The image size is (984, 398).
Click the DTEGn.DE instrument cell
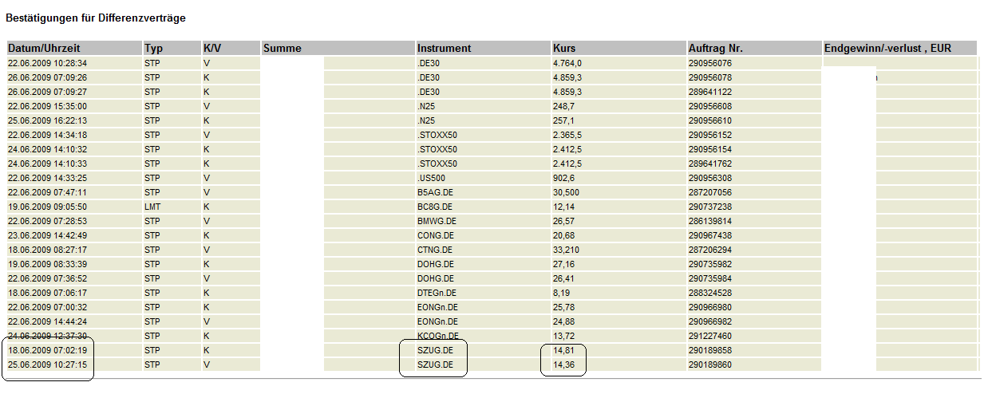pos(437,293)
